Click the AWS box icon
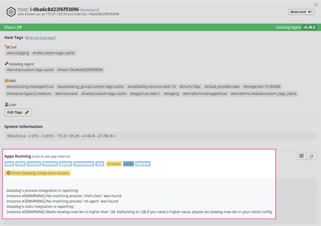Image resolution: width=321 pixels, height=226 pixels. coord(6,80)
